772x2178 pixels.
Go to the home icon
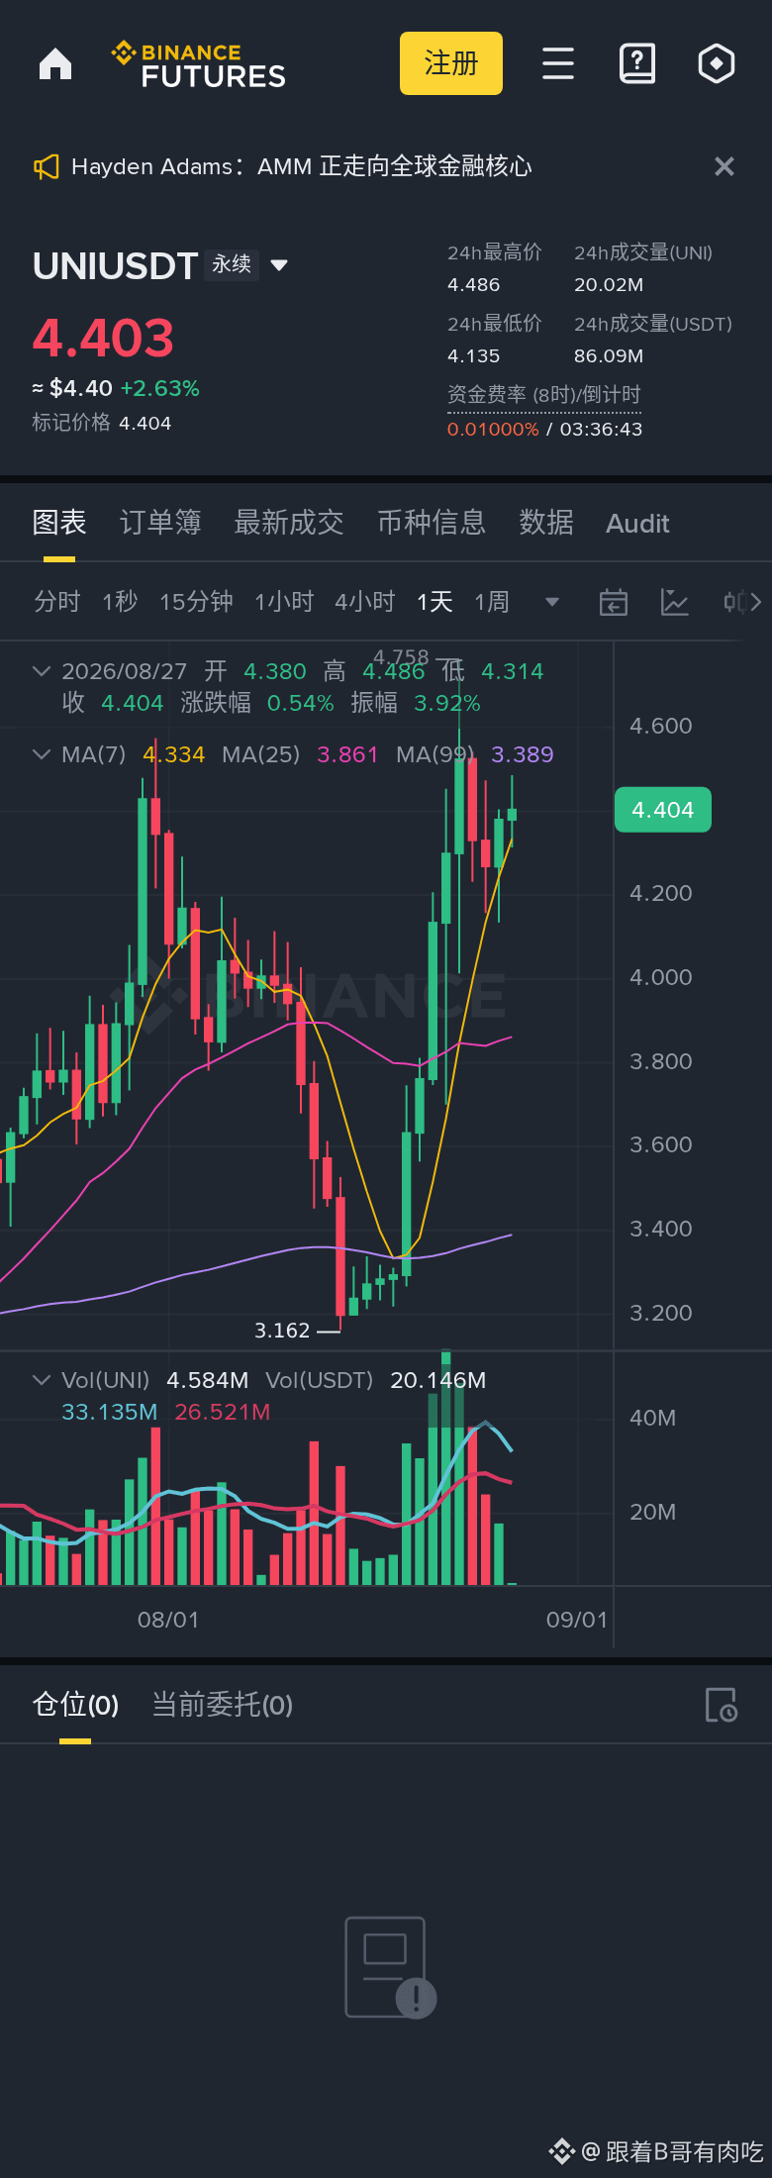[55, 64]
